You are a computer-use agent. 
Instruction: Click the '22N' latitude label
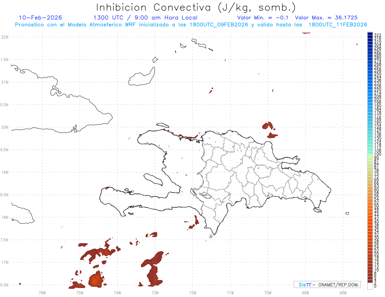click(x=5, y=37)
